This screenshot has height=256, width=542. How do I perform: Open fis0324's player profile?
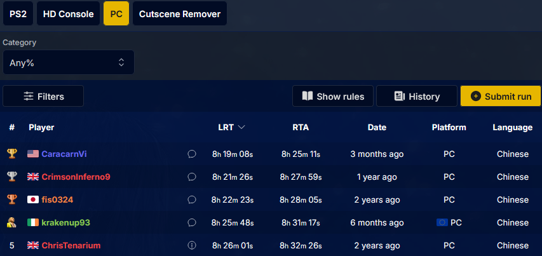pos(57,199)
